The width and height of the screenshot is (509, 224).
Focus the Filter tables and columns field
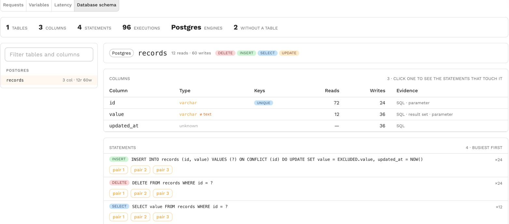[x=49, y=54]
